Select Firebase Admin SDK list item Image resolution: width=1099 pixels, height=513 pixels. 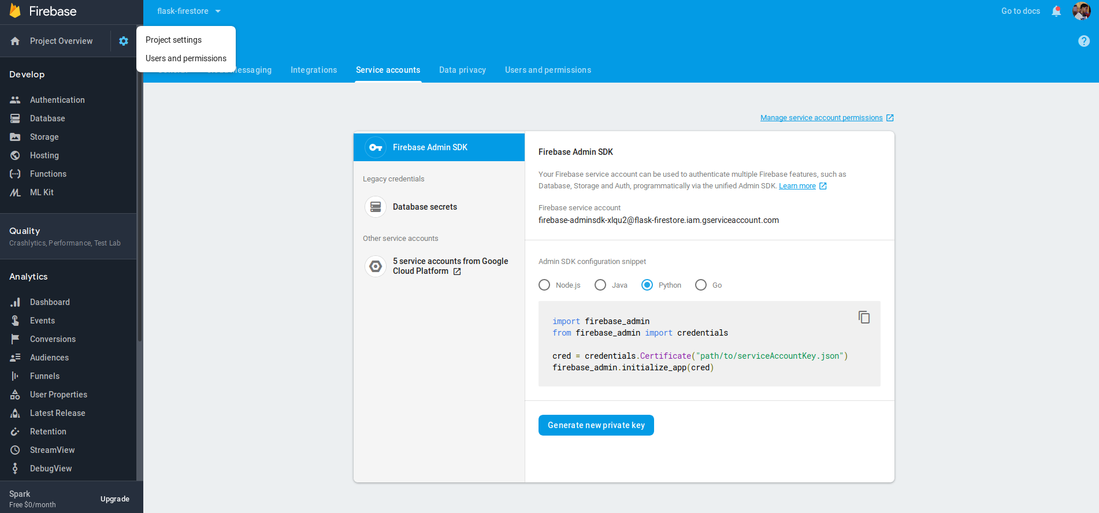[439, 147]
